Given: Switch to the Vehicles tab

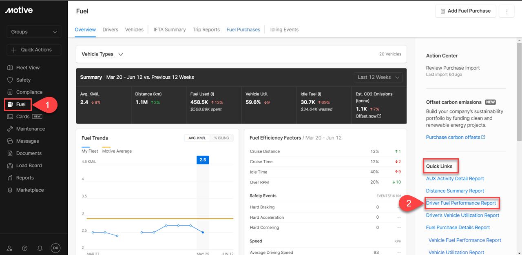Looking at the screenshot, I should 134,30.
